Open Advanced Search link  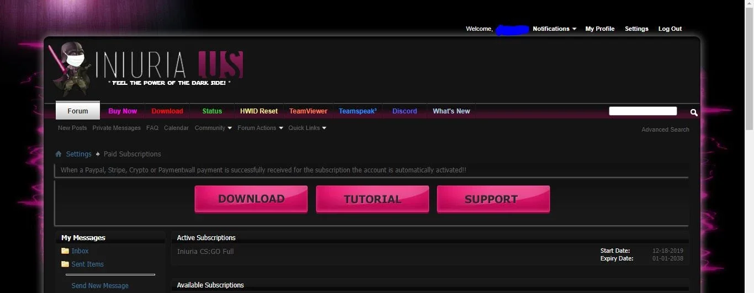click(x=665, y=129)
